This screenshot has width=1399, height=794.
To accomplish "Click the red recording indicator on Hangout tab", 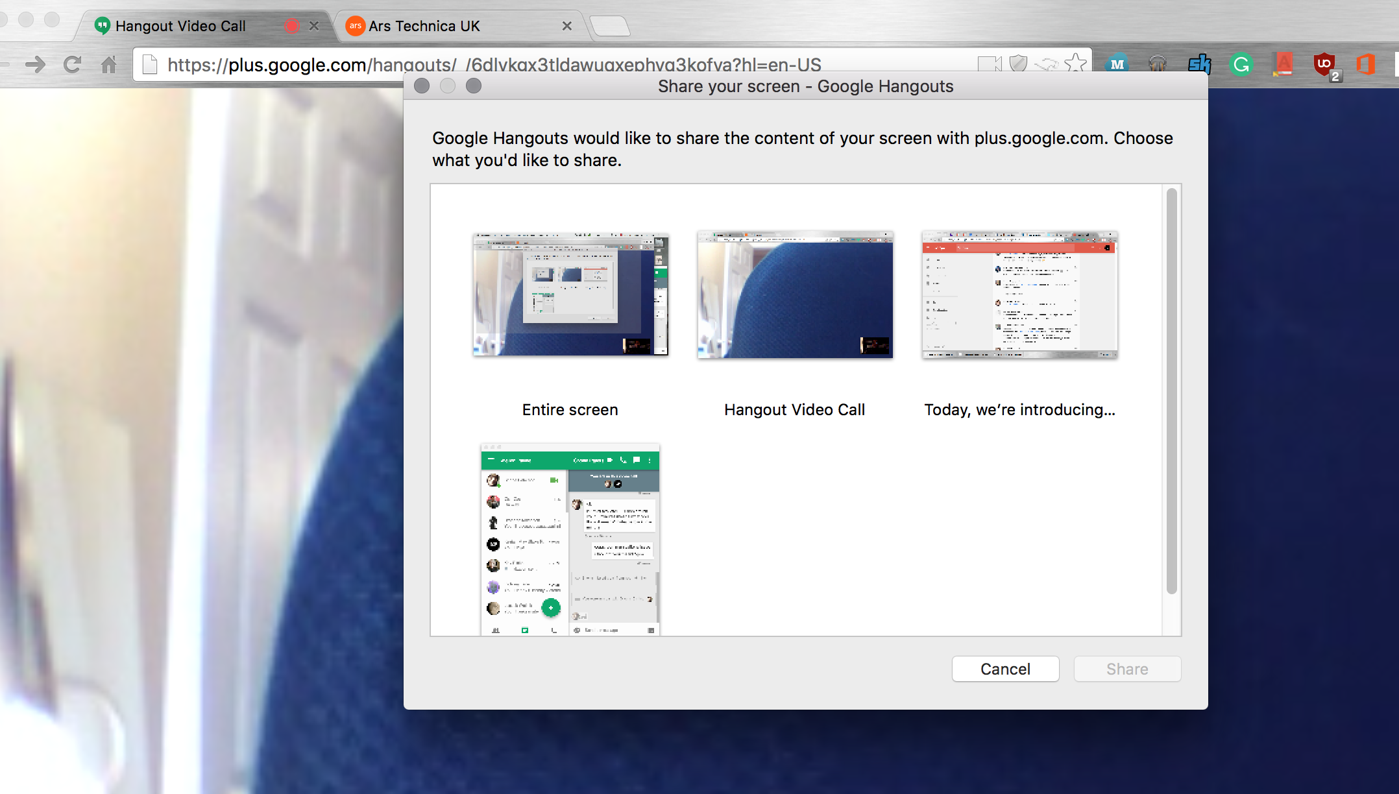I will click(292, 26).
